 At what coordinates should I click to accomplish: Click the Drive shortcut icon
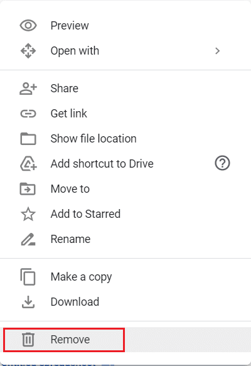click(28, 164)
